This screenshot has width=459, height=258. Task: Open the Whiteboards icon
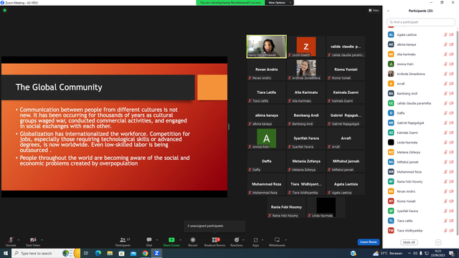click(x=277, y=240)
